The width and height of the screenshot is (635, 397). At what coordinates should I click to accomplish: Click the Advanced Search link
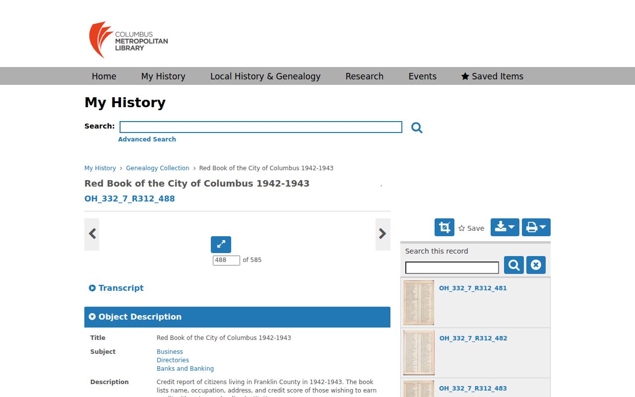coord(147,139)
